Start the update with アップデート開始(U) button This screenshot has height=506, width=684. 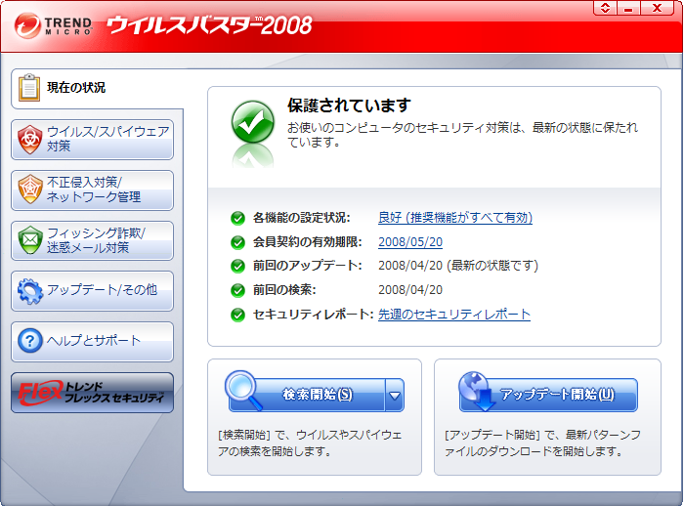(548, 395)
